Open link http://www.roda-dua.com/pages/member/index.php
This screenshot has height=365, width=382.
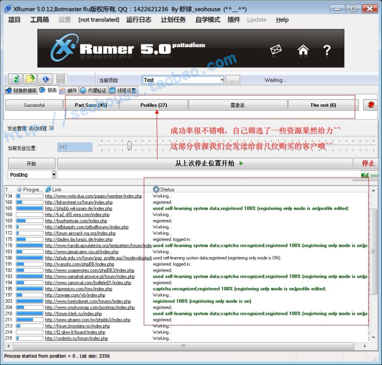pos(94,196)
